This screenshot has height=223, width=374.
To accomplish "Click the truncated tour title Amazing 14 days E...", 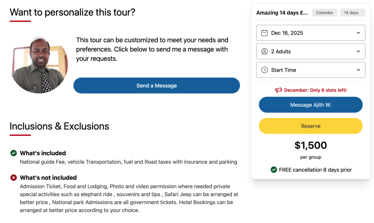I will point(282,12).
